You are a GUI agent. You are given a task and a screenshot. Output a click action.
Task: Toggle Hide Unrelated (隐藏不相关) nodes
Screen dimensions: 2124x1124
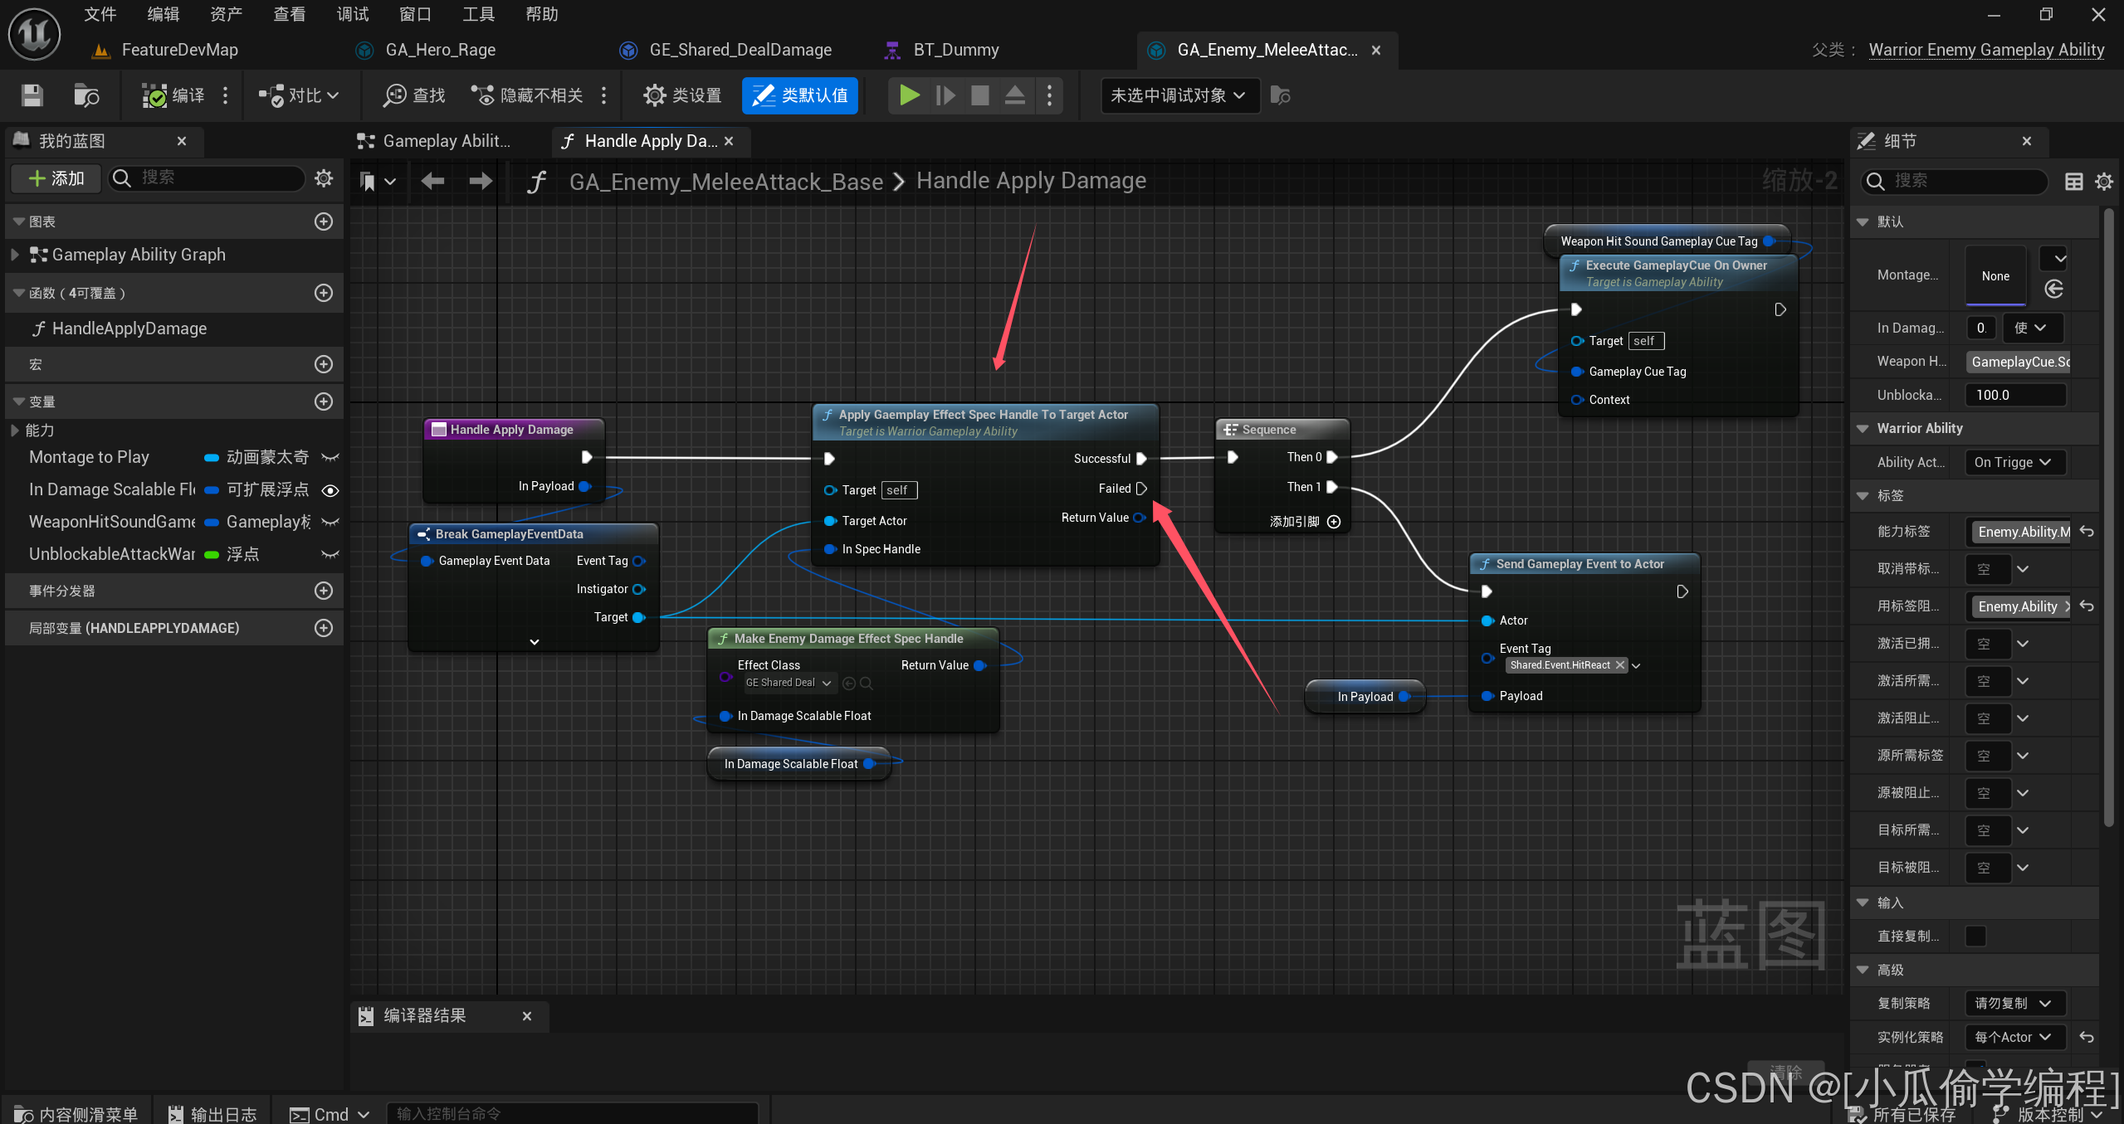tap(527, 95)
